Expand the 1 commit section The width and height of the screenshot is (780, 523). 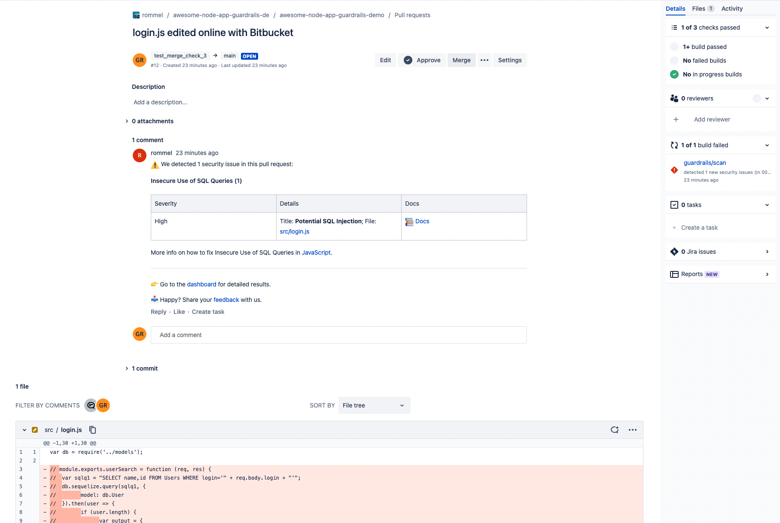tap(127, 368)
